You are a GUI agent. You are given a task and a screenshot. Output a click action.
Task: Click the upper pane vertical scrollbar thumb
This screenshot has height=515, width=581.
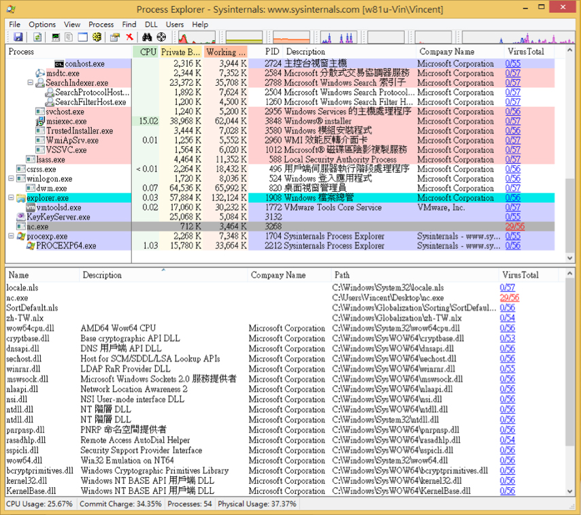point(569,216)
